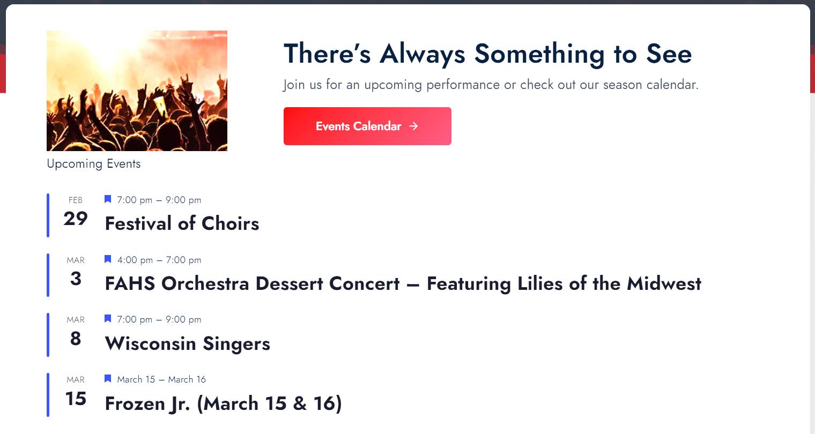Open FAHS Orchestra Dessert Concert event link
Image resolution: width=815 pixels, height=434 pixels.
coord(403,283)
